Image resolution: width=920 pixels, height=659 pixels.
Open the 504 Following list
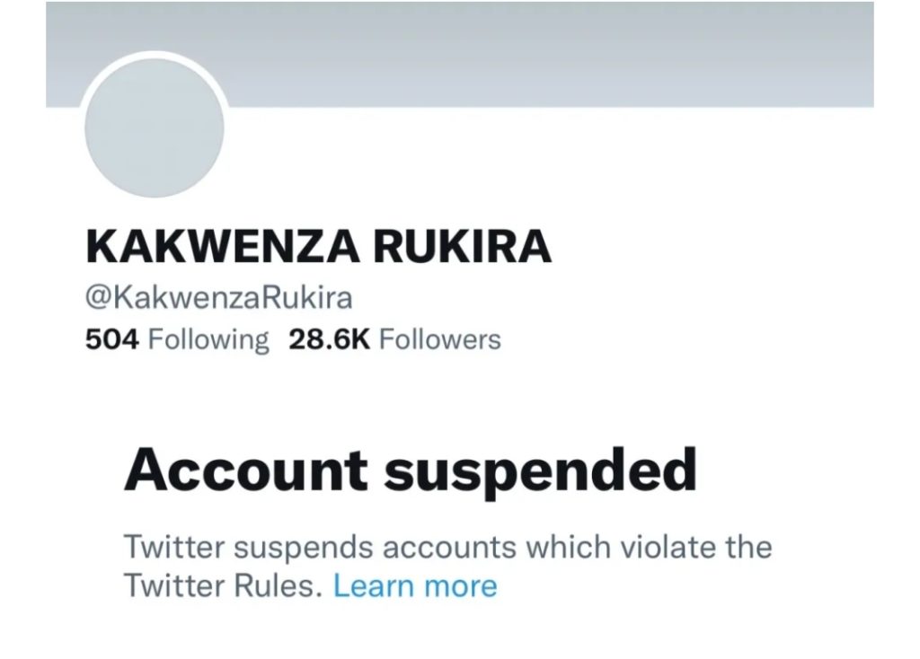tap(176, 340)
